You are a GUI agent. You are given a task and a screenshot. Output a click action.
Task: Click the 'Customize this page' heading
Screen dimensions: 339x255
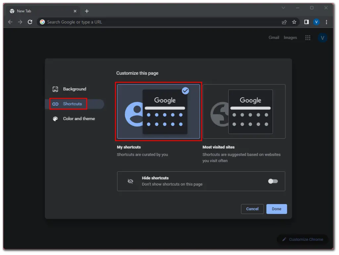click(x=137, y=73)
